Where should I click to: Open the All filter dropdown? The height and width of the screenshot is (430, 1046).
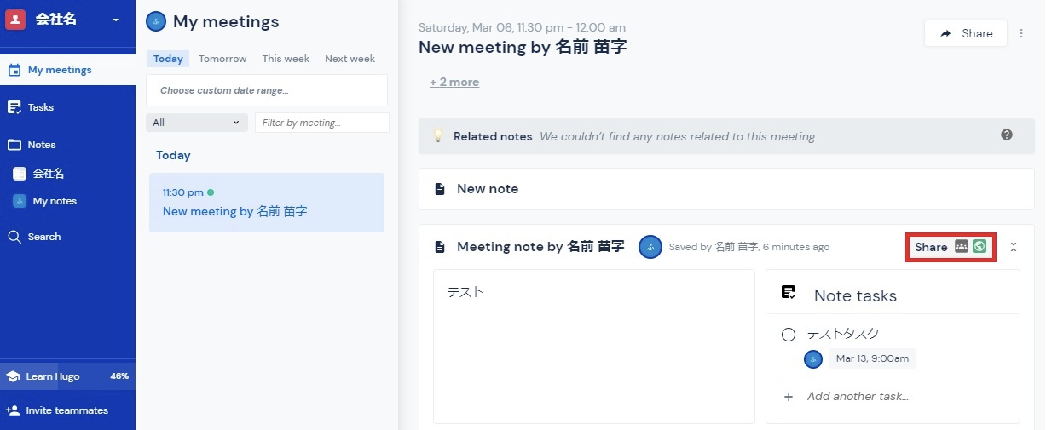point(197,123)
